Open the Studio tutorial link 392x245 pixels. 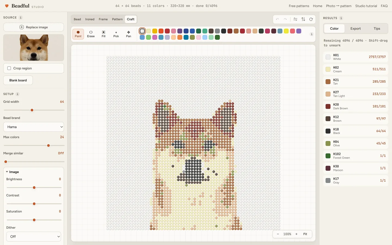(x=366, y=6)
